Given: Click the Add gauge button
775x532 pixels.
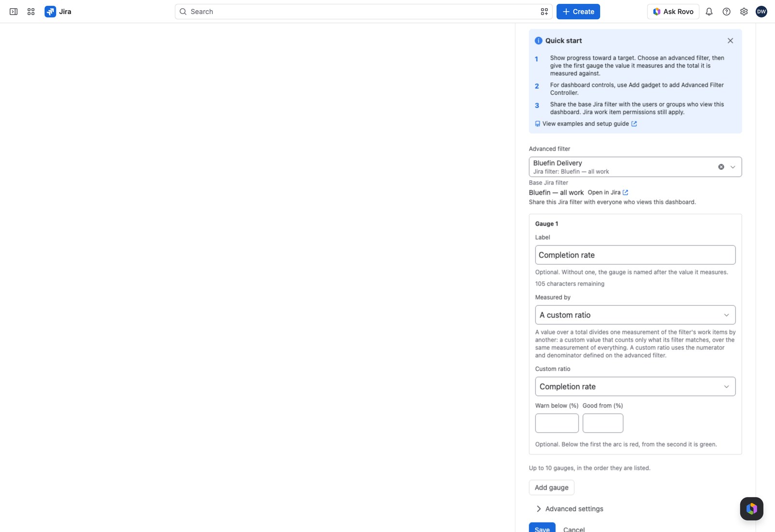Looking at the screenshot, I should tap(552, 488).
